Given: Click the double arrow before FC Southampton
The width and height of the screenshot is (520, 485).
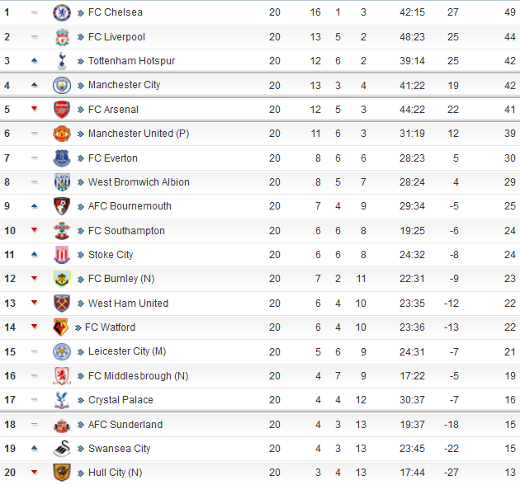Looking at the screenshot, I should tap(81, 231).
